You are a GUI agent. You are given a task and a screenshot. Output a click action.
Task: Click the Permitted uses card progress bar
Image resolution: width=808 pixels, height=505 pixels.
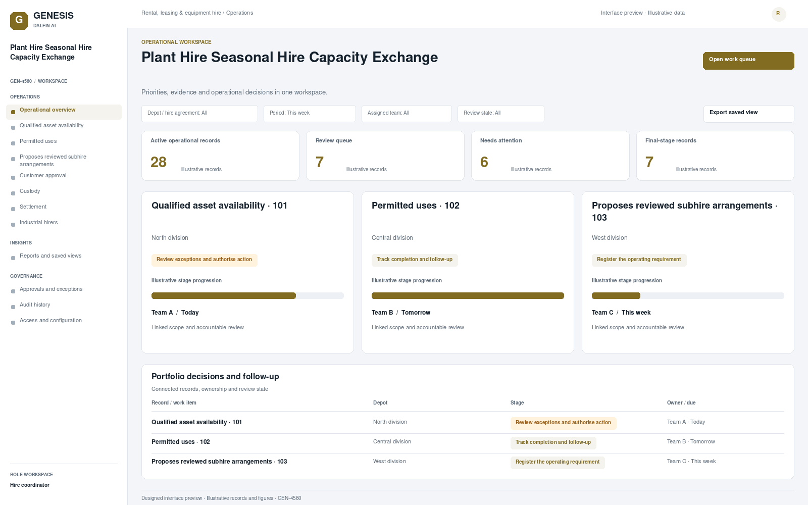468,296
